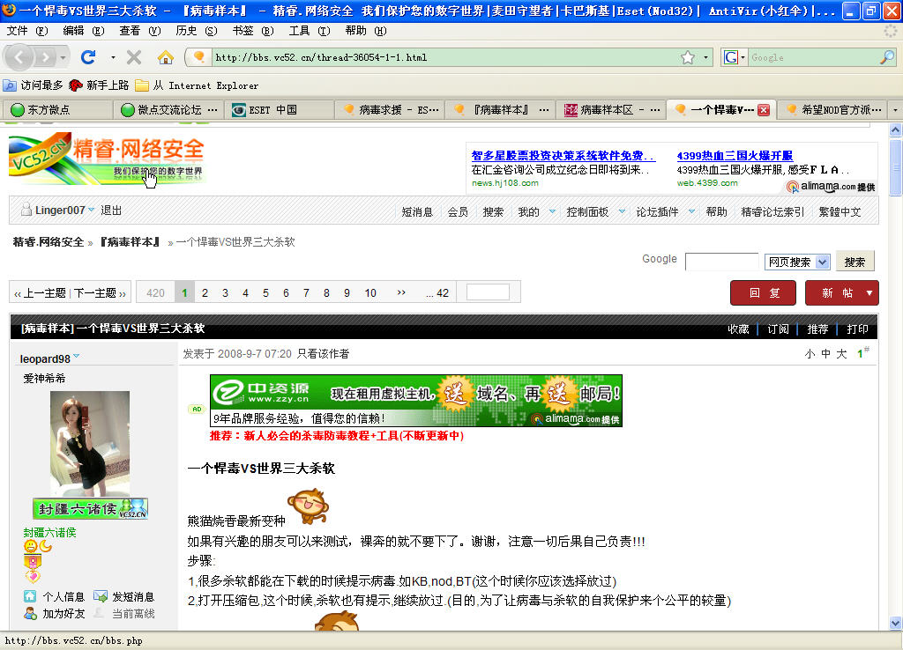
Task: Click the medal icon below the smiley
Action: tap(33, 561)
